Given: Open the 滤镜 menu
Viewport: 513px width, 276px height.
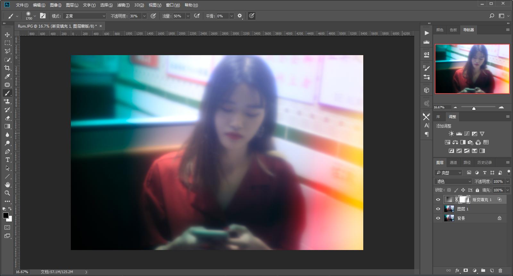Looking at the screenshot, I should (x=123, y=5).
